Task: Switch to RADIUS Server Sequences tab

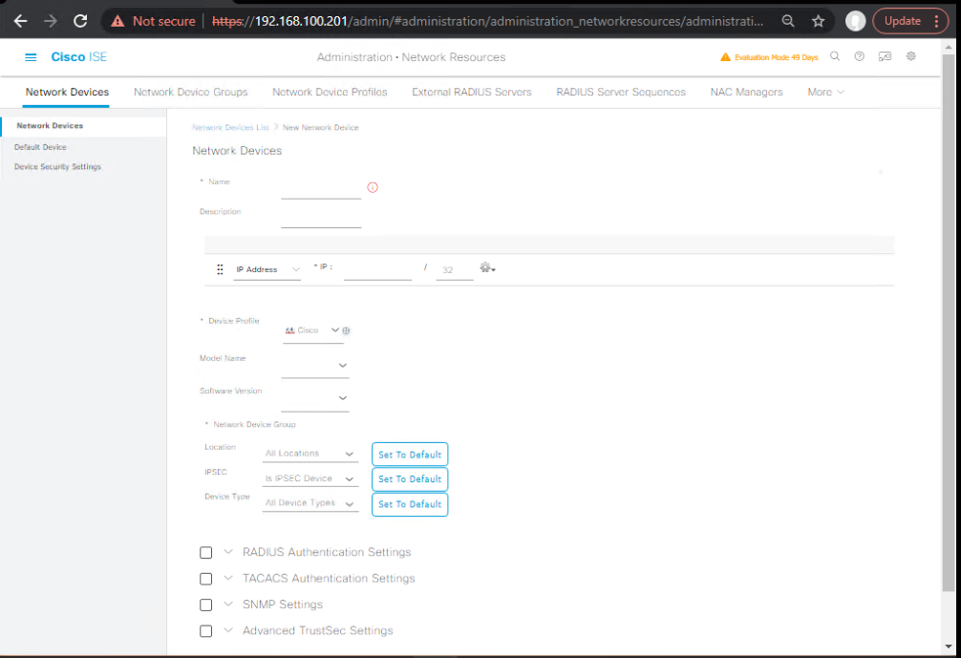Action: 621,92
